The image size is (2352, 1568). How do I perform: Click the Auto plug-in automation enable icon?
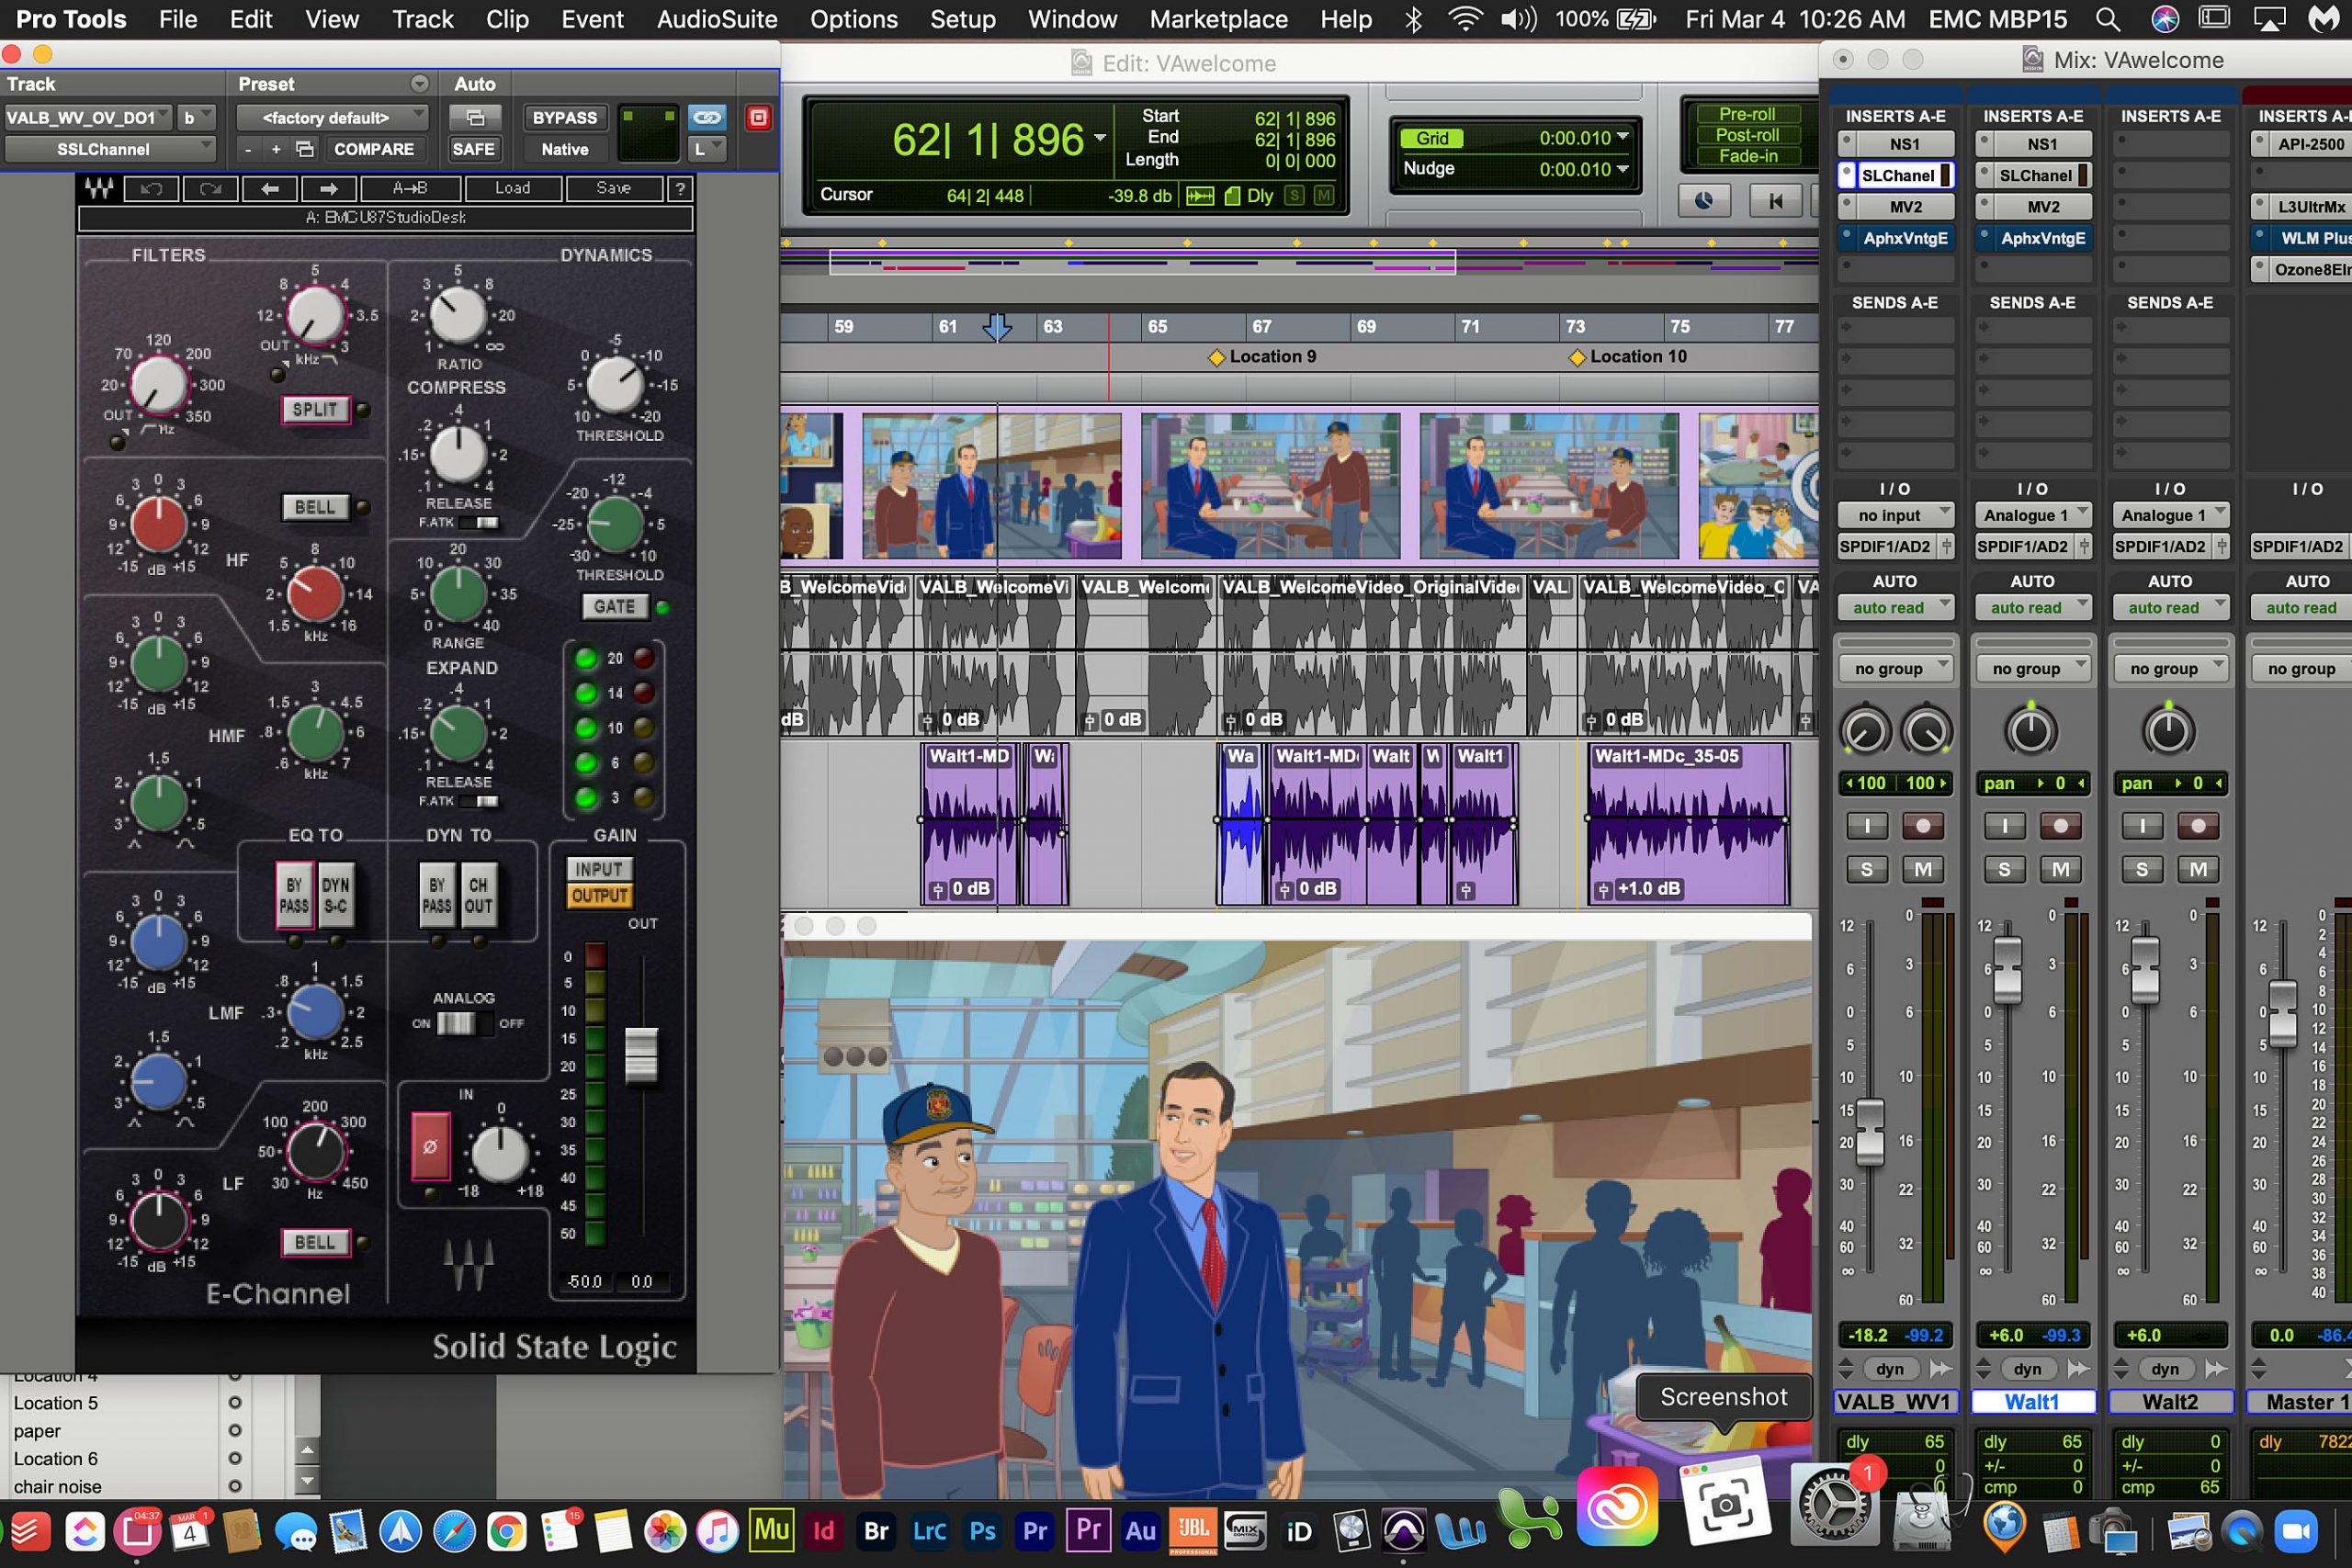click(475, 118)
